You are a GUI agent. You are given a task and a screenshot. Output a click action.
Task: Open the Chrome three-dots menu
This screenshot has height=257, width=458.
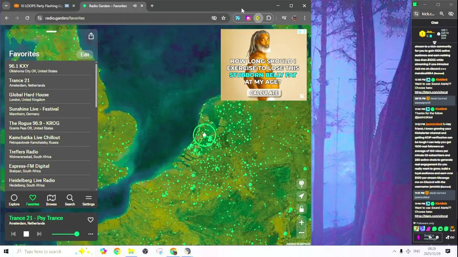pos(304,18)
